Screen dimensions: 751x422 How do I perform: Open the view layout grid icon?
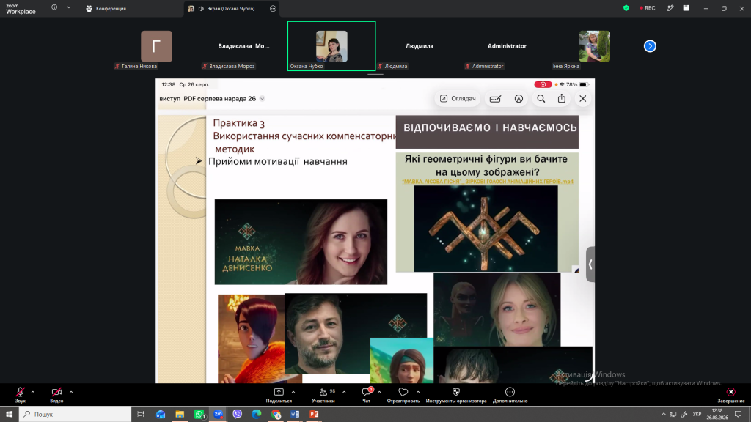686,8
